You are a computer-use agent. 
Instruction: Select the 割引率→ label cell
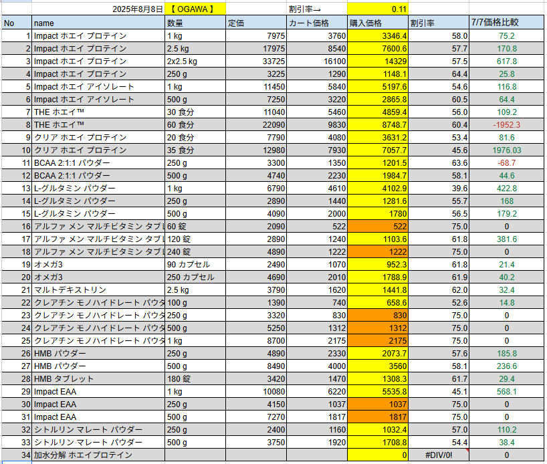click(317, 9)
